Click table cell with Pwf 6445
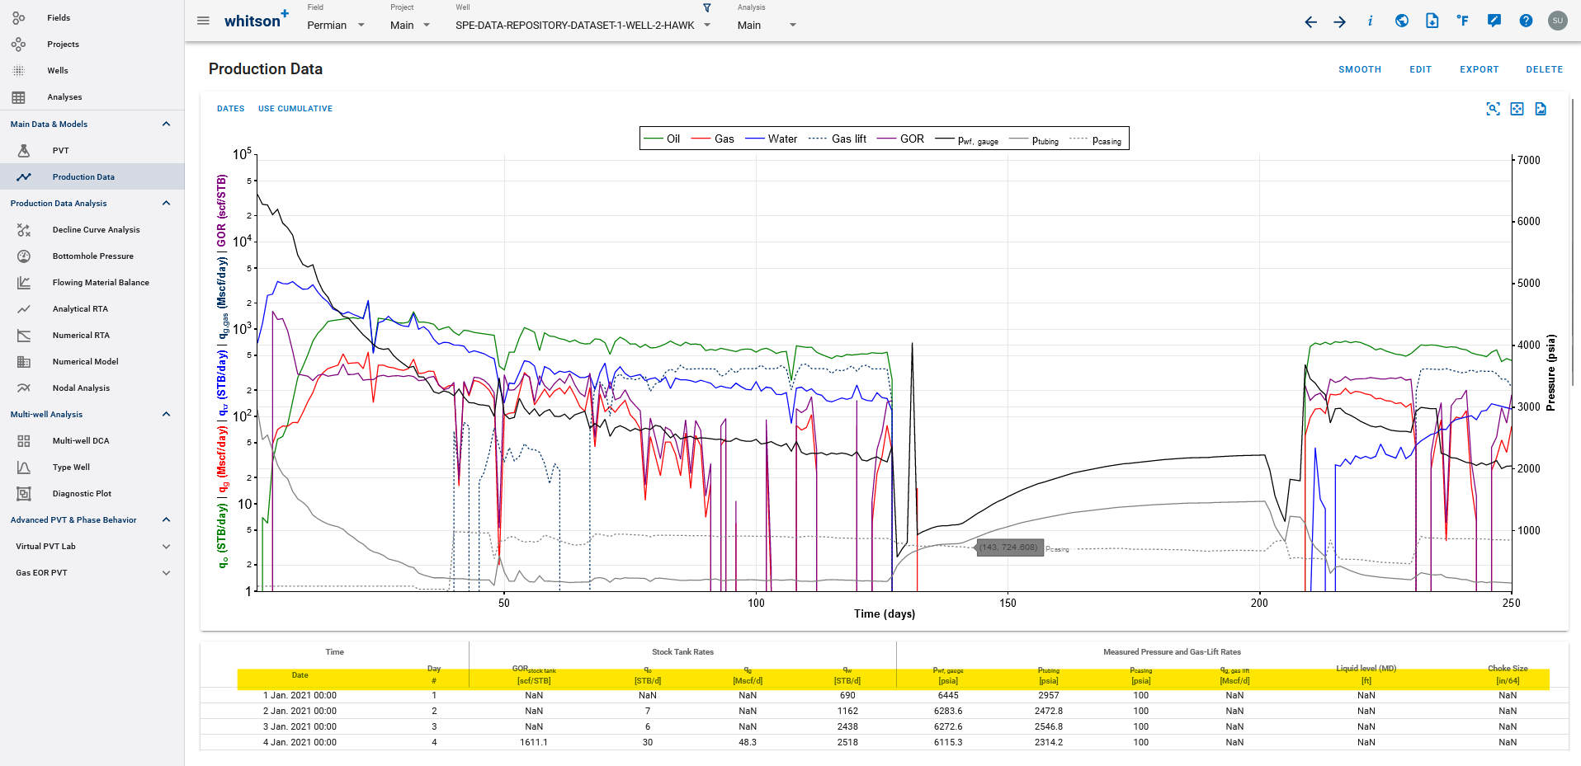The image size is (1581, 766). pos(948,696)
